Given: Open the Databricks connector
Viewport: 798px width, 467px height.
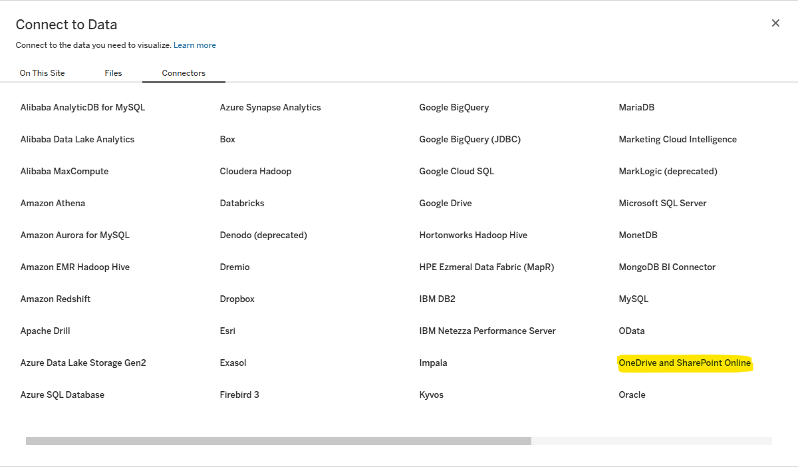Looking at the screenshot, I should click(x=242, y=203).
